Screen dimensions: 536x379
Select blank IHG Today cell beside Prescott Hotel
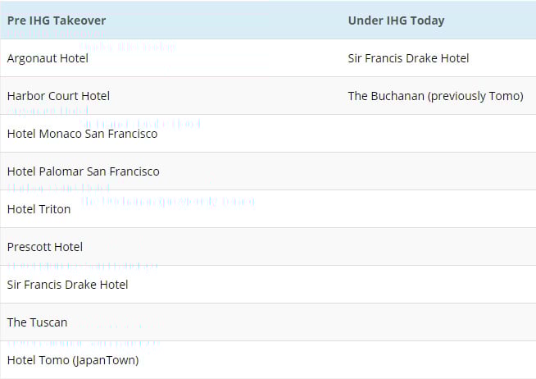pyautogui.click(x=438, y=247)
